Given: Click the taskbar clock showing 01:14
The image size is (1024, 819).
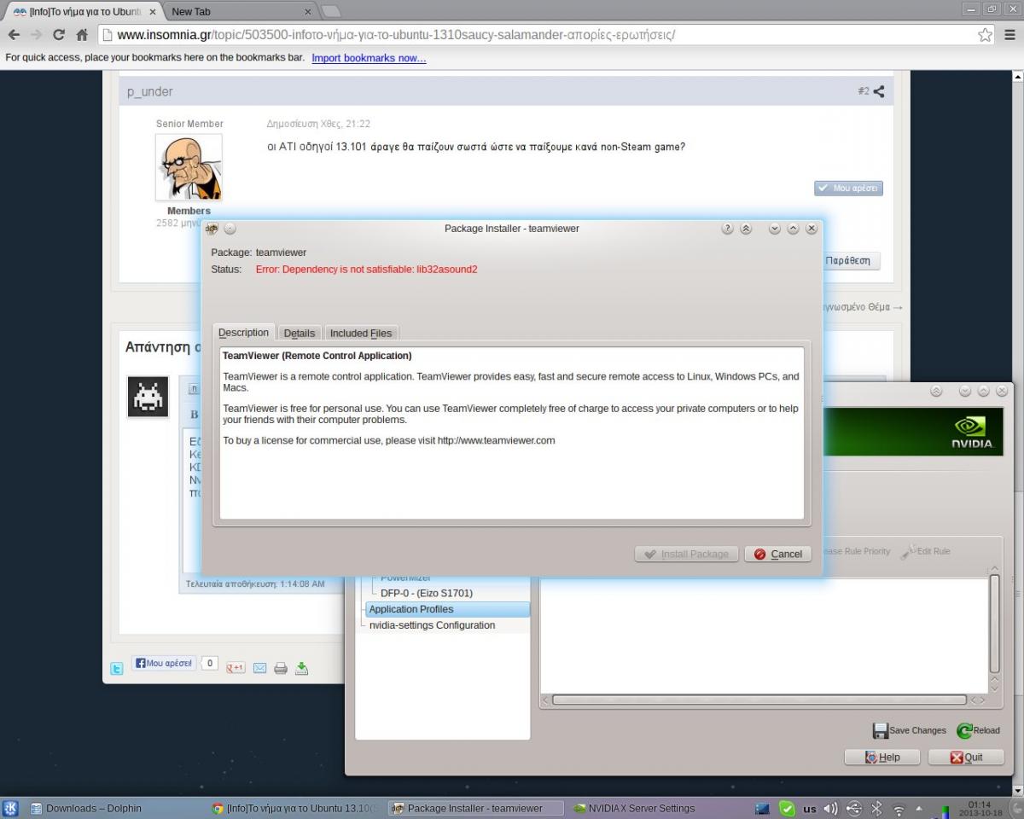Looking at the screenshot, I should pos(980,809).
